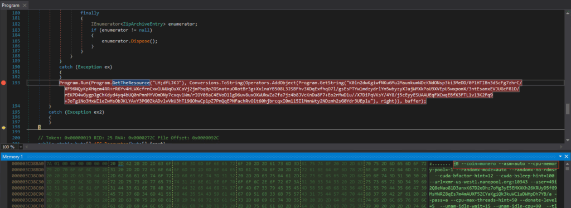Click code editor vertical scrollbar thumb
The width and height of the screenshot is (571, 208).
coord(568,109)
